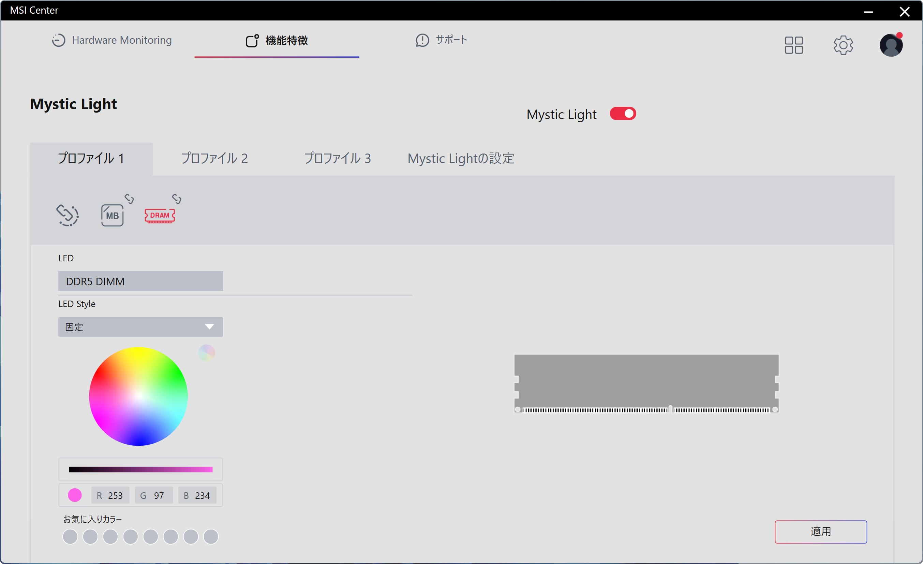Select the DRAM device icon
Screen dimensions: 923x564
160,216
